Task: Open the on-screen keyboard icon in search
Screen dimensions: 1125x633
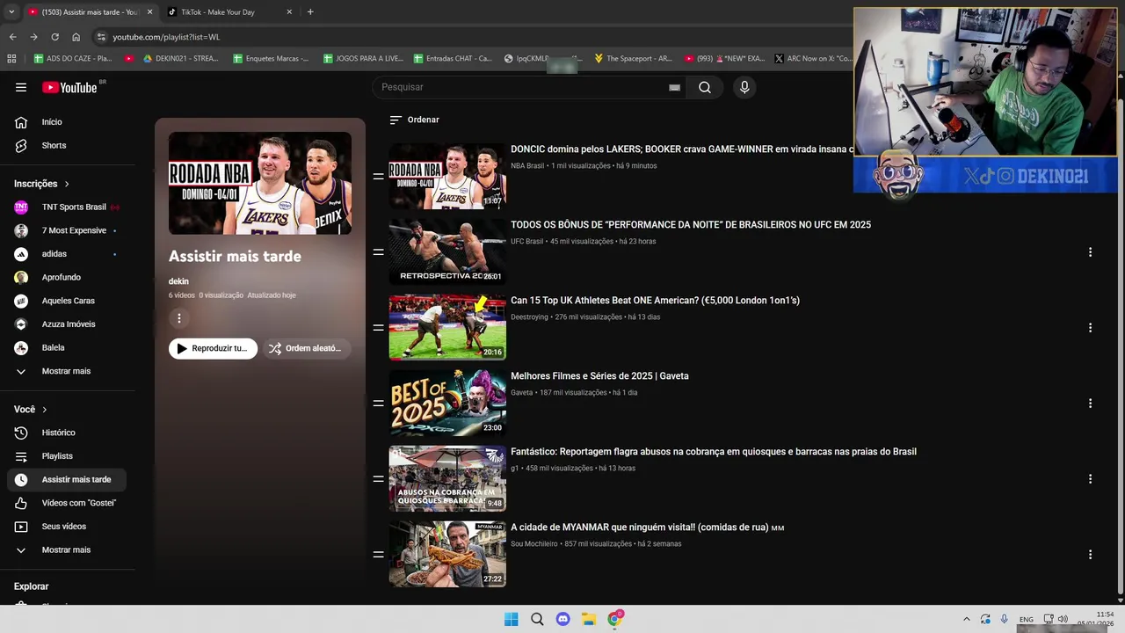Action: click(x=674, y=87)
